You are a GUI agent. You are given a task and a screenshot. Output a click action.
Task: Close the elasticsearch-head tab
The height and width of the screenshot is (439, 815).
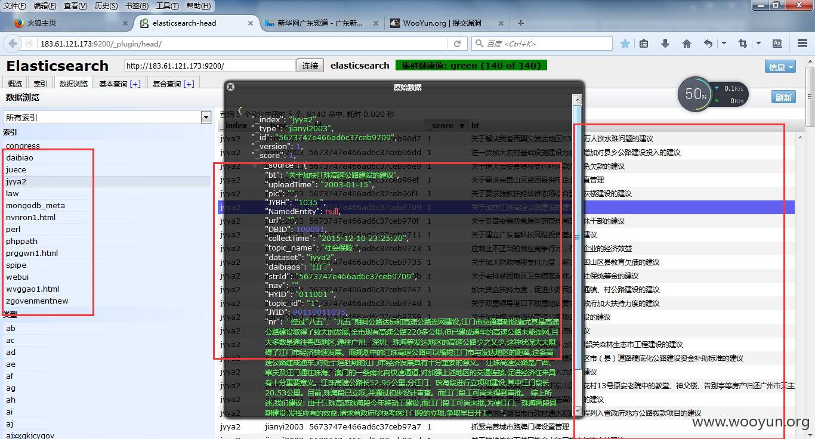(252, 23)
